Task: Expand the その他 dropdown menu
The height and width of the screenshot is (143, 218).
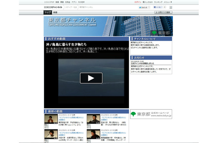Action: tap(81, 2)
